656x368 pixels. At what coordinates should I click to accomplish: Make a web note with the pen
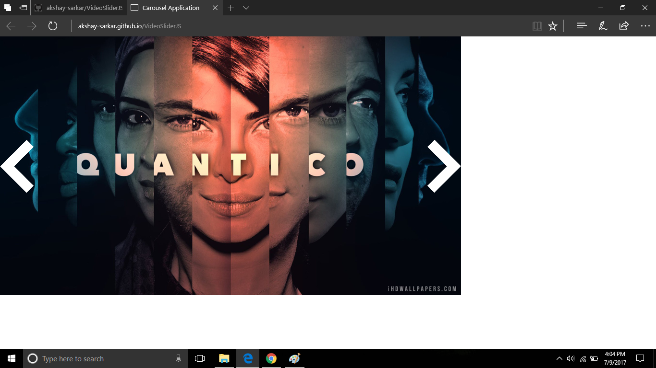tap(603, 26)
